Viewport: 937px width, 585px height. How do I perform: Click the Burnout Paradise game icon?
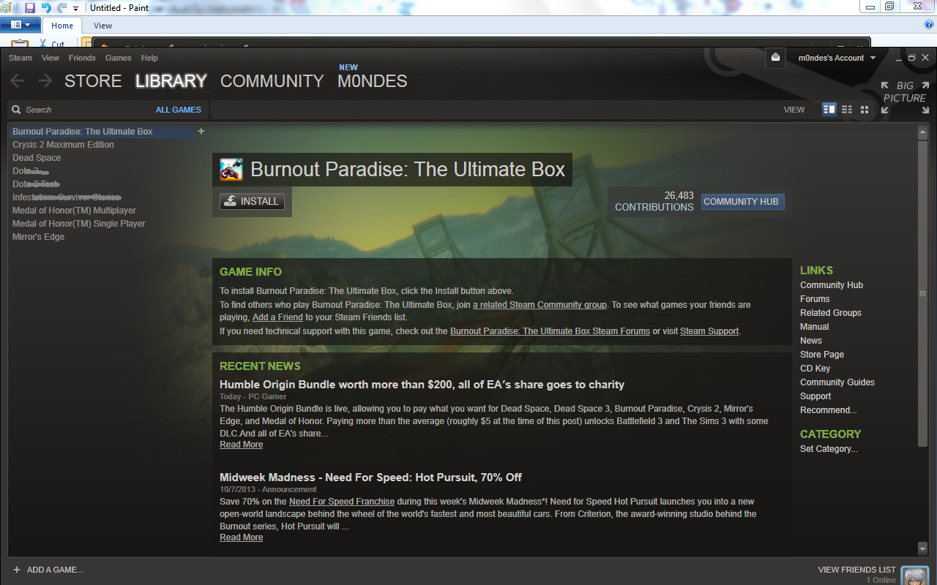coord(231,170)
